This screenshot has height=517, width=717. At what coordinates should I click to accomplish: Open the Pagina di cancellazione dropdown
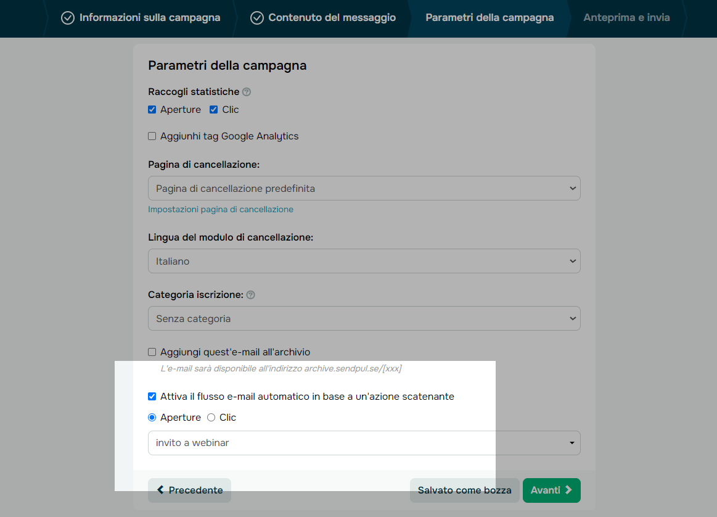pos(364,189)
